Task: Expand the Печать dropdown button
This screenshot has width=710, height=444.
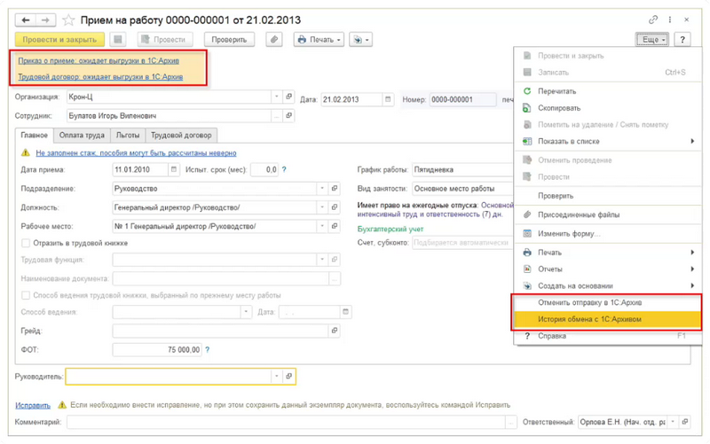Action: 319,40
